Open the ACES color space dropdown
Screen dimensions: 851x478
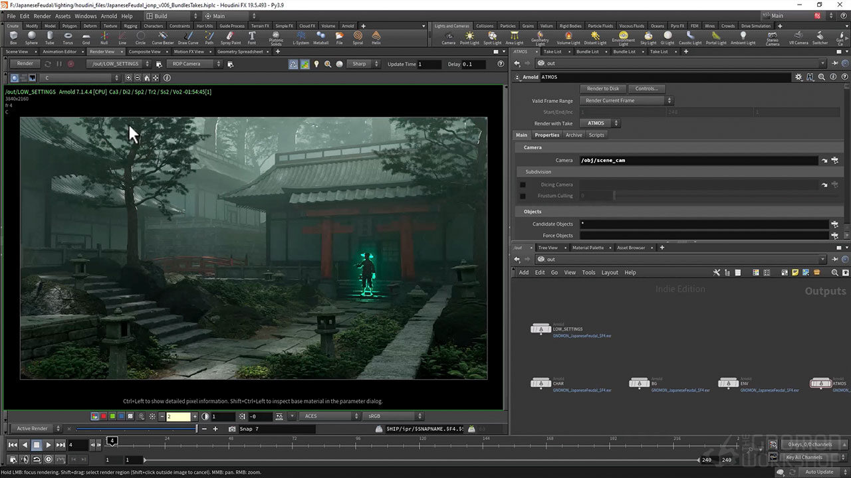330,416
